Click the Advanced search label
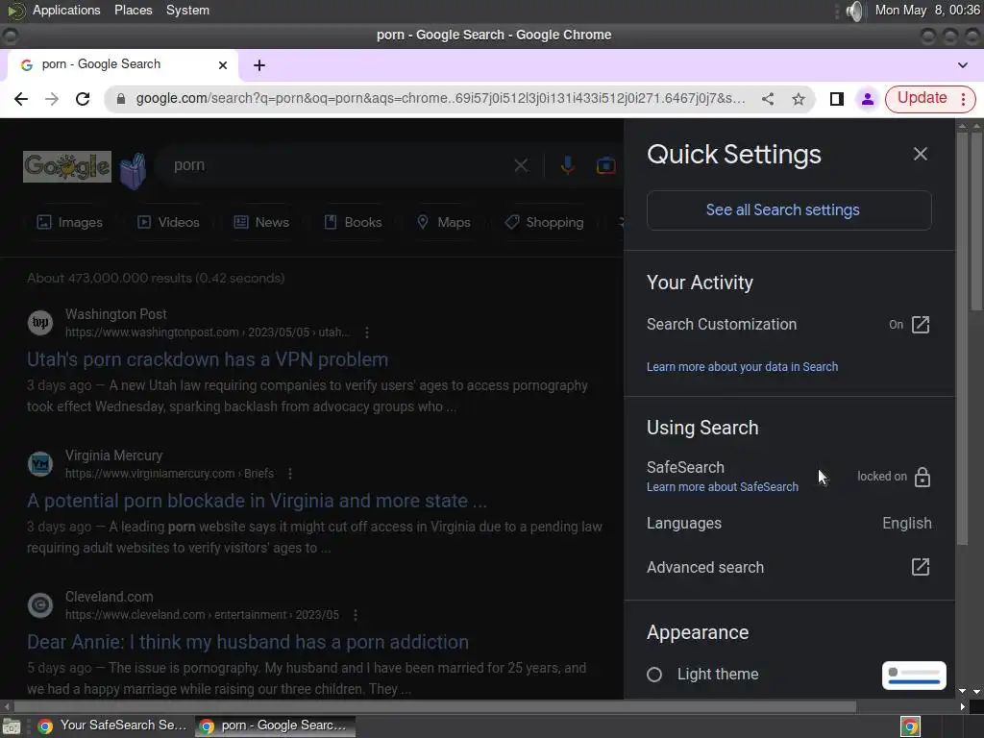 [705, 567]
